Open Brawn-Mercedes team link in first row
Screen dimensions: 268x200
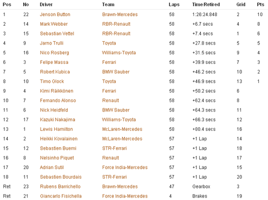(120, 15)
